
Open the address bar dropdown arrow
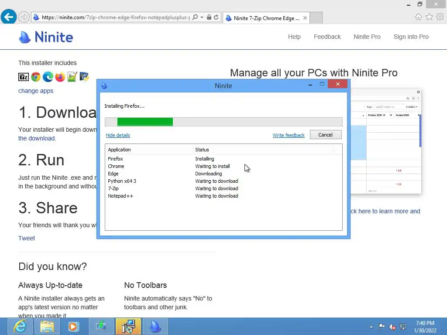pos(202,17)
